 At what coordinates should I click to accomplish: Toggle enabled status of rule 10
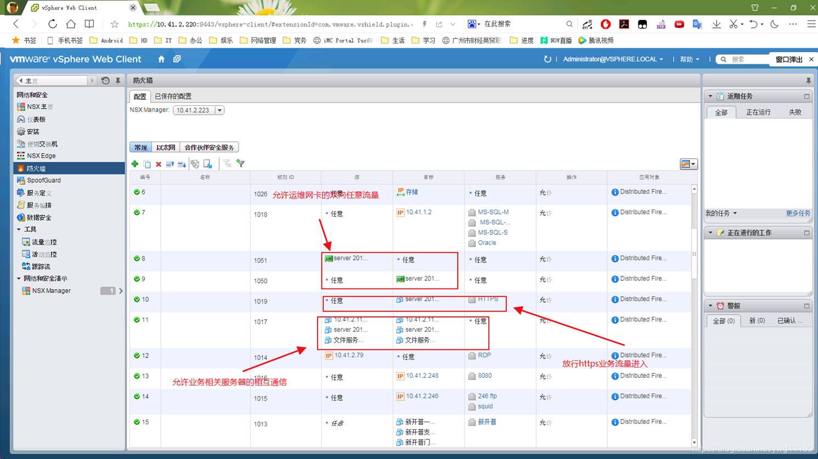click(137, 299)
